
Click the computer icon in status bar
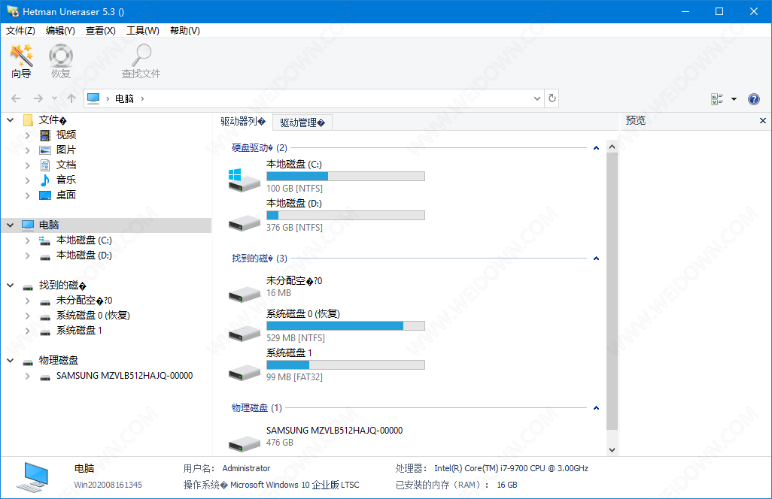coord(32,477)
